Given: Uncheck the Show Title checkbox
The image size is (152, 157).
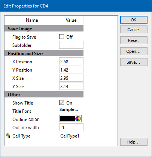Looking at the screenshot, I should coord(61,103).
